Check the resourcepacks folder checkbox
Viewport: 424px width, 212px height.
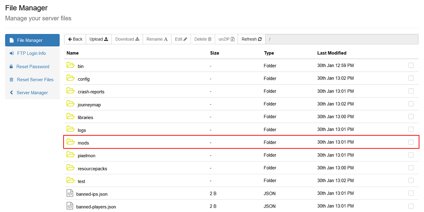(x=411, y=168)
